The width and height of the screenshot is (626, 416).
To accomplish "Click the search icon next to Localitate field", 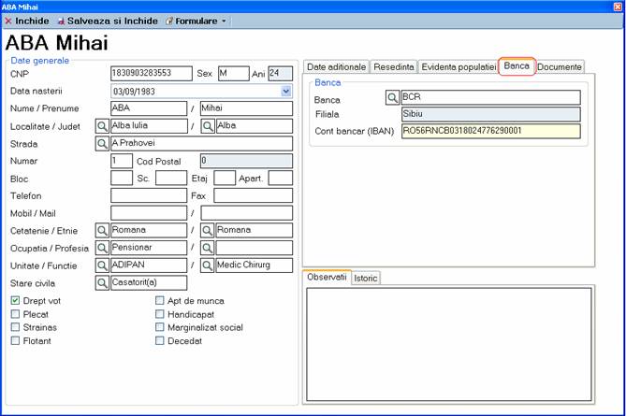I will click(102, 126).
